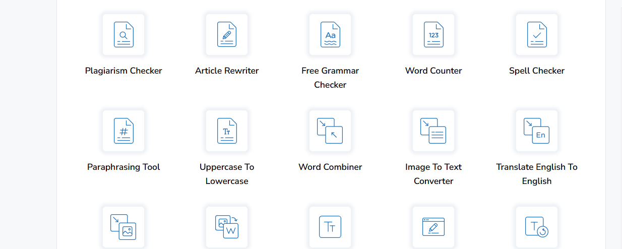Click the square 'Tt' text icon in bottom row
This screenshot has height=249, width=622.
coord(330,227)
